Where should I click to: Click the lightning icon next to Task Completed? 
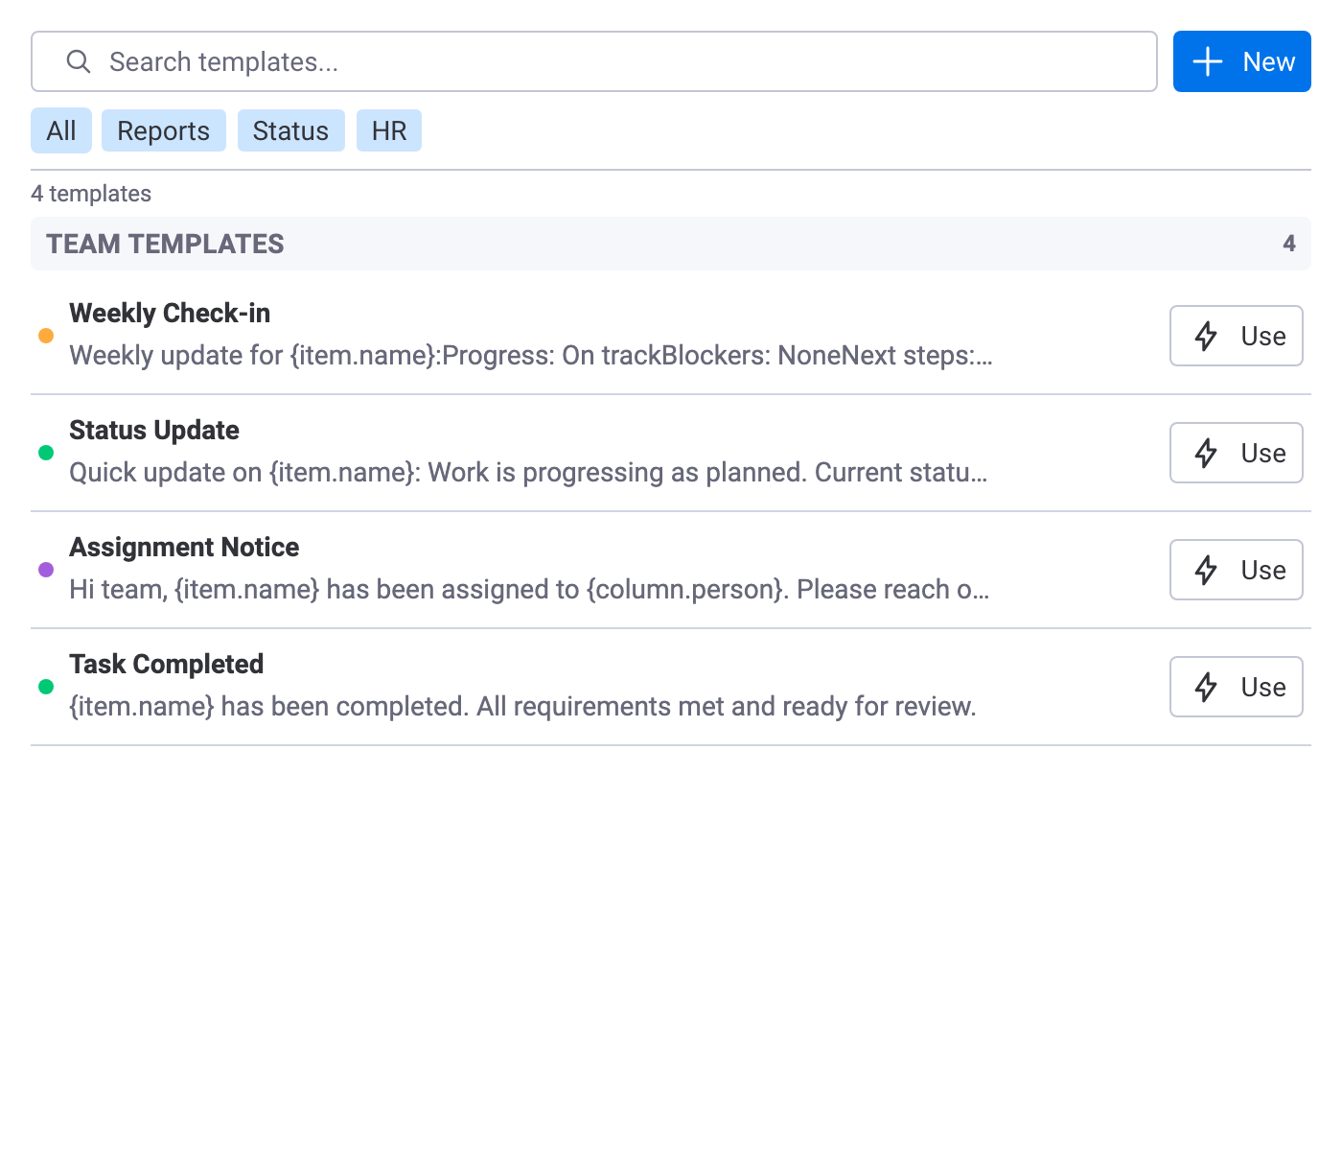[x=1206, y=687]
